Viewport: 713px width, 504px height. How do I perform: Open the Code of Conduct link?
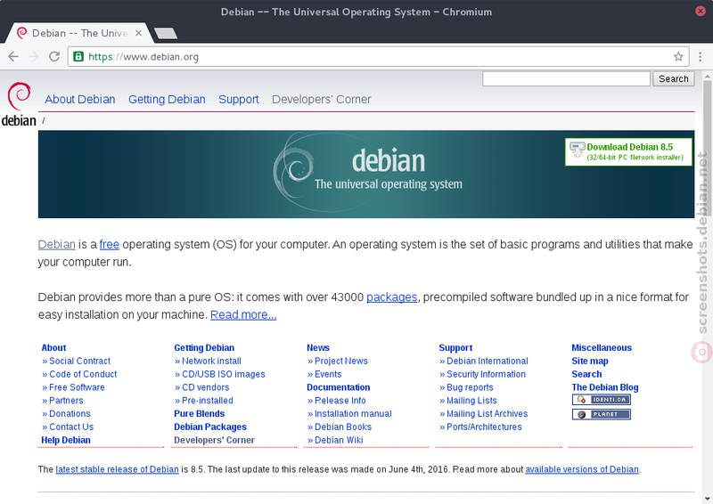[x=83, y=375]
